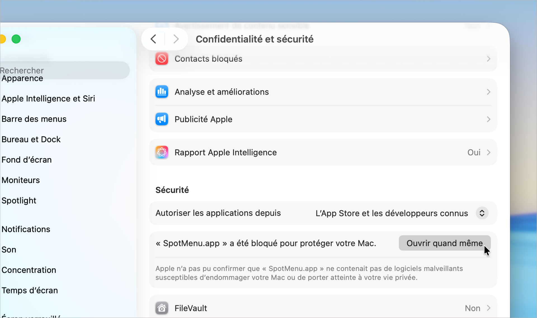Navigate forward with the forward arrow

175,39
